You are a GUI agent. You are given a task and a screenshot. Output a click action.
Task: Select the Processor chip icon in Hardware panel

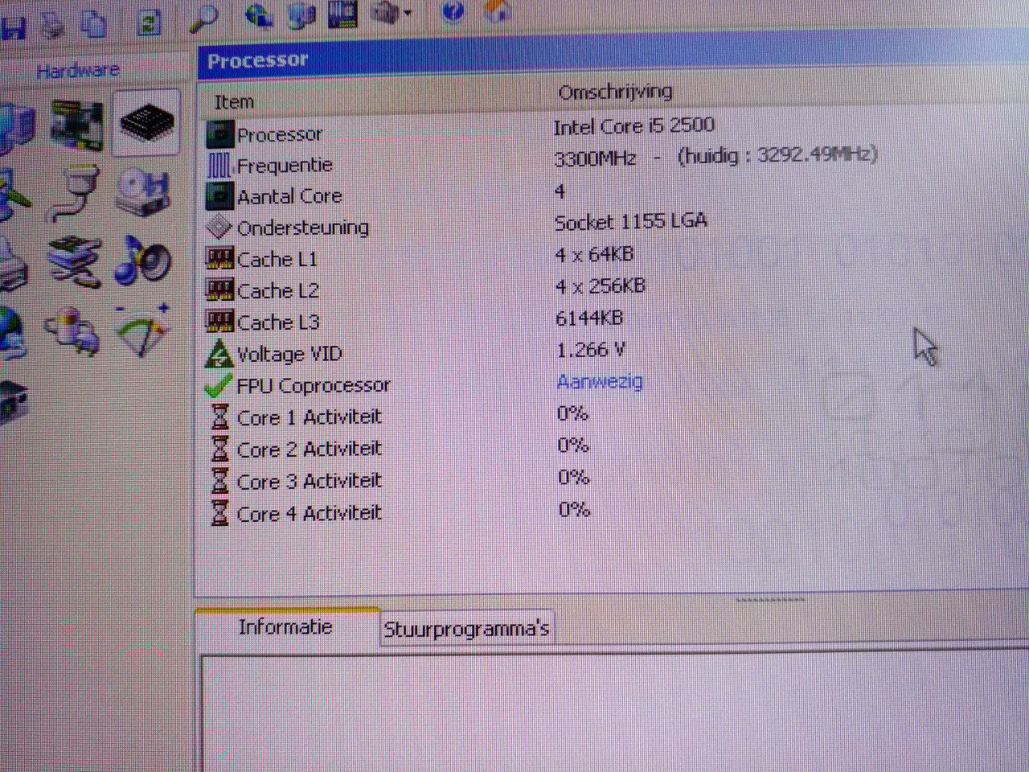point(146,123)
